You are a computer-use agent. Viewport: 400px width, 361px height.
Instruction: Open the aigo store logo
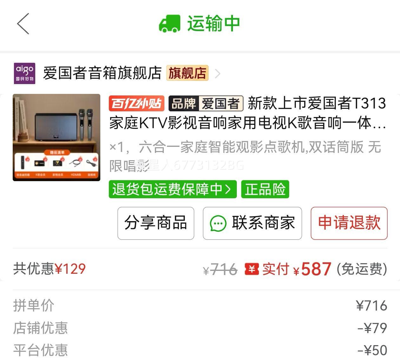24,73
